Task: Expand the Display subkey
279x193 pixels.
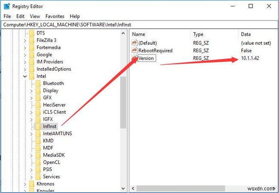Action: 31,91
